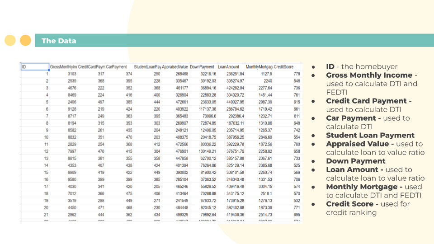The width and height of the screenshot is (434, 244).
Task: Click the 'MonthlyMortgag' column header
Action: (259, 67)
